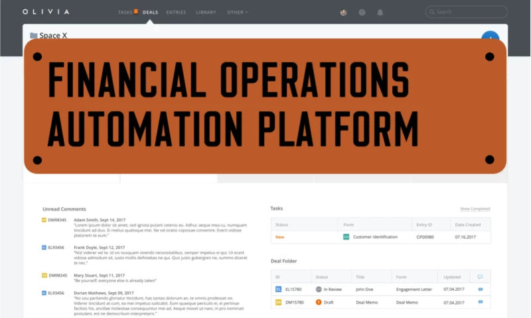
Task: Click the DM icon beside DM15780
Action: point(278,303)
